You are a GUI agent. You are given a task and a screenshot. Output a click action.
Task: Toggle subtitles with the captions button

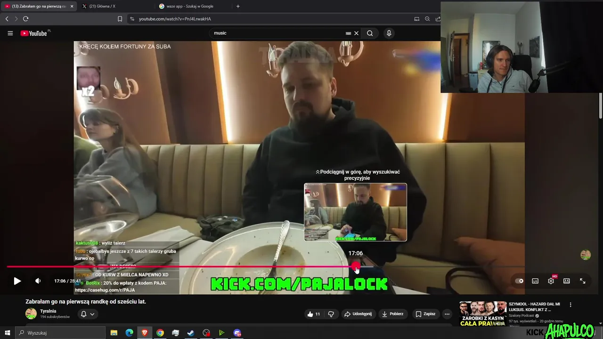[x=535, y=281]
